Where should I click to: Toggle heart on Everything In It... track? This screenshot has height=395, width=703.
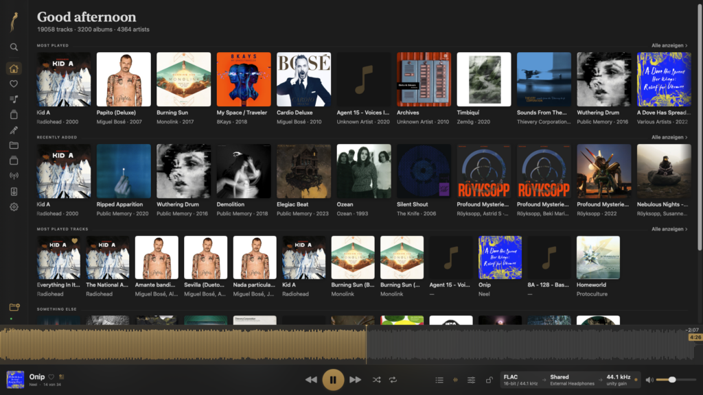75,241
